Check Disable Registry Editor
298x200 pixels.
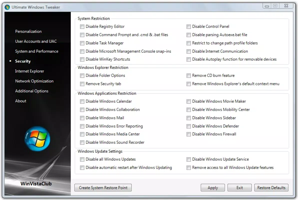82,27
